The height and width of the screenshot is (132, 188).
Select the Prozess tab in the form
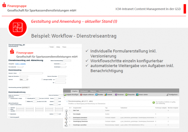pos(64,47)
